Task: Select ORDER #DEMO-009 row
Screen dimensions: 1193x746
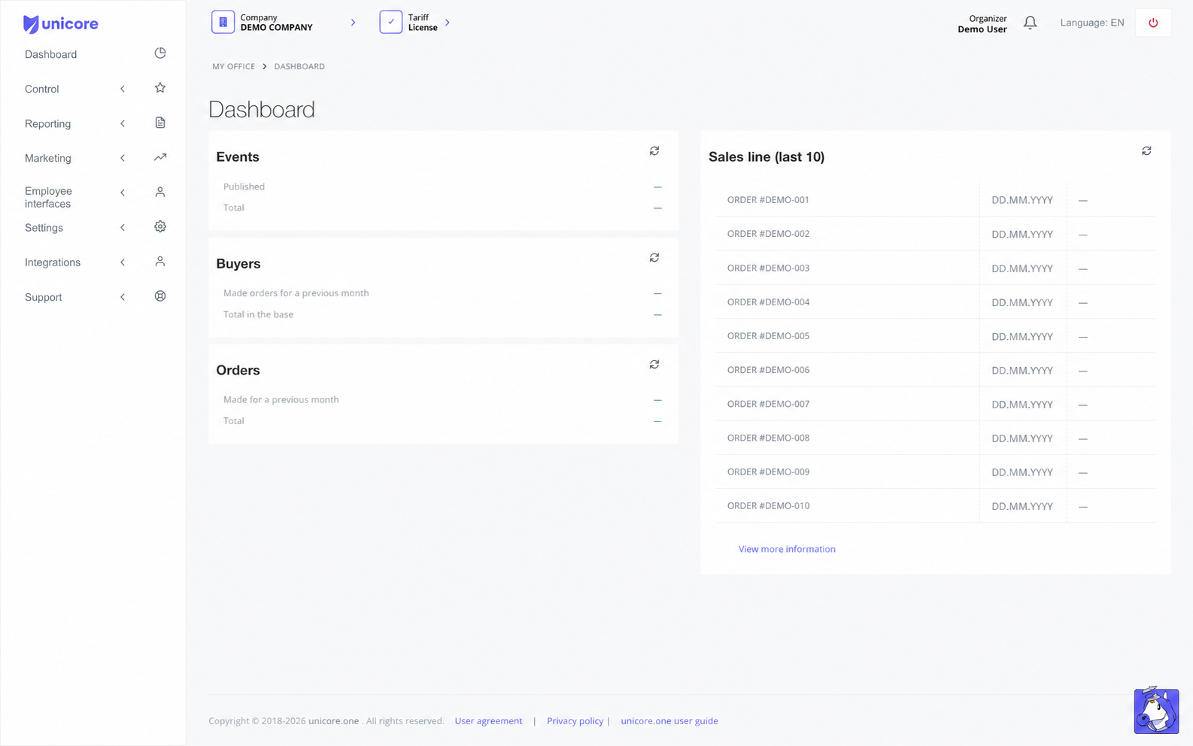Action: pos(936,472)
